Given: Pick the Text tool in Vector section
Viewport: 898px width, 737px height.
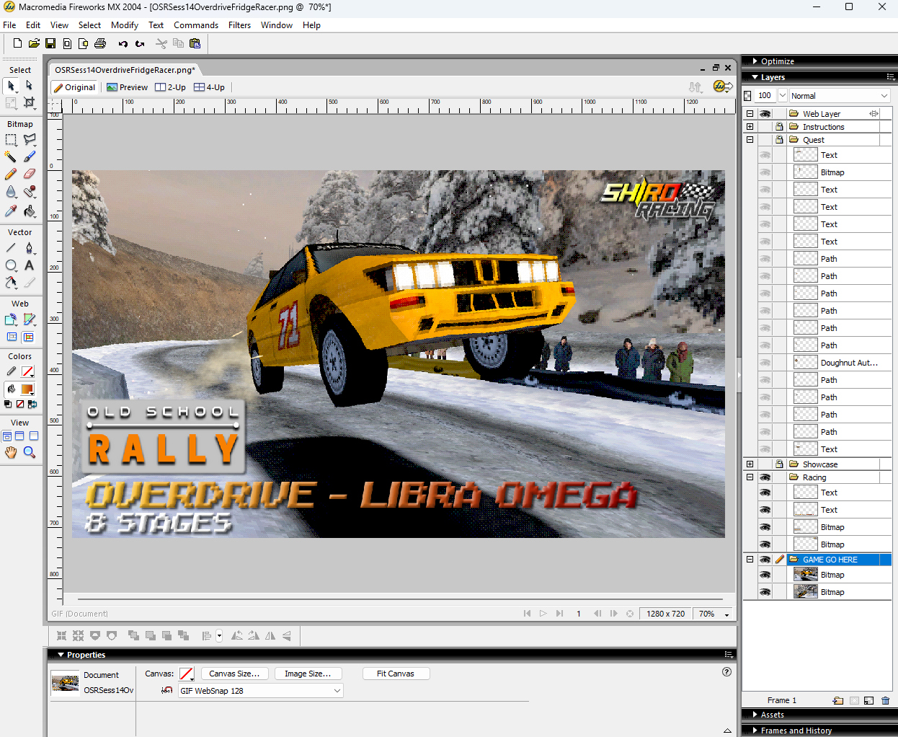Looking at the screenshot, I should pyautogui.click(x=30, y=265).
